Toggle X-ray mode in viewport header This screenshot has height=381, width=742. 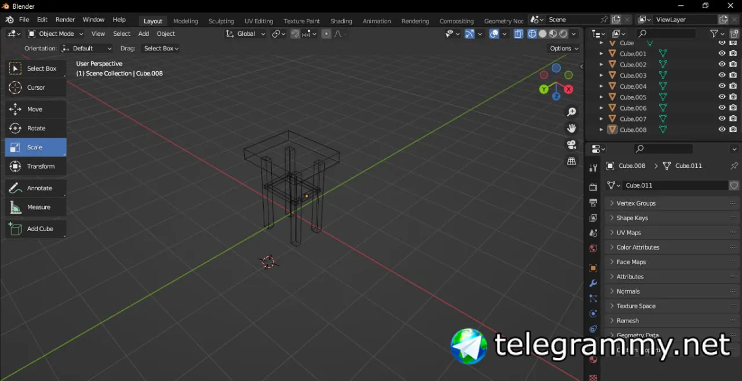pyautogui.click(x=518, y=34)
